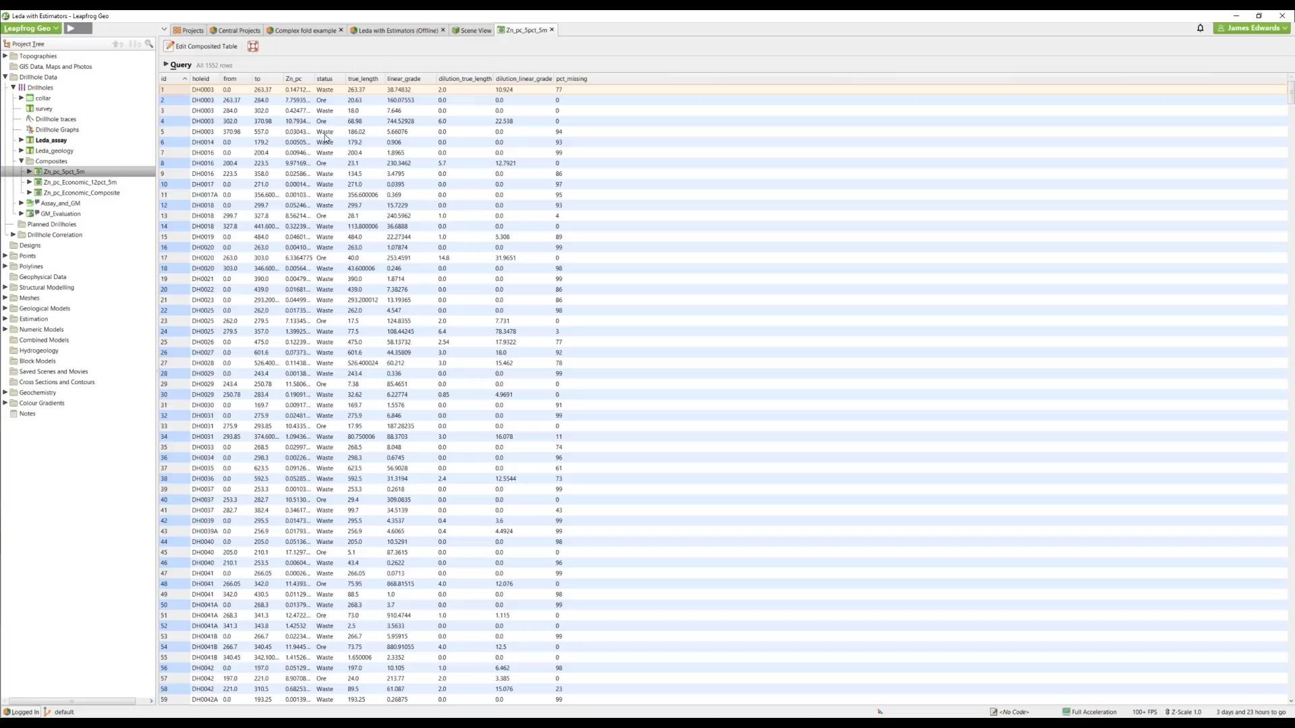
Task: Click the help lifebuoy icon in toolbar
Action: coord(253,47)
